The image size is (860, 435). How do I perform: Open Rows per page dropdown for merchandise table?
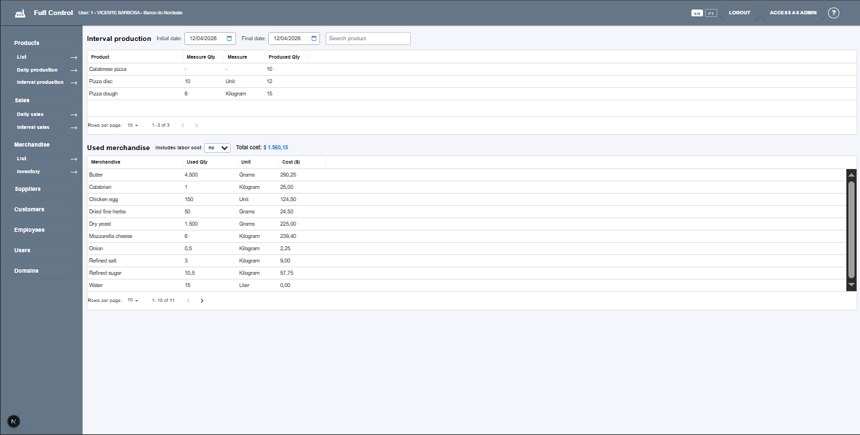click(132, 301)
